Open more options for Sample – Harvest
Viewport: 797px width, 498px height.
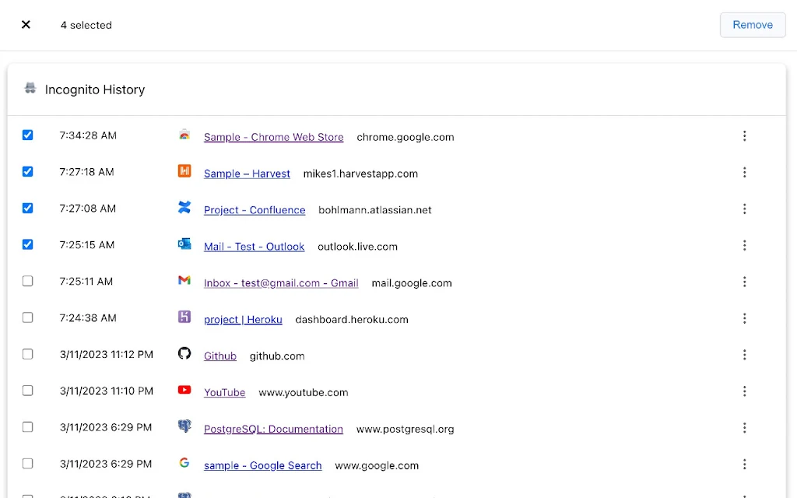coord(744,173)
